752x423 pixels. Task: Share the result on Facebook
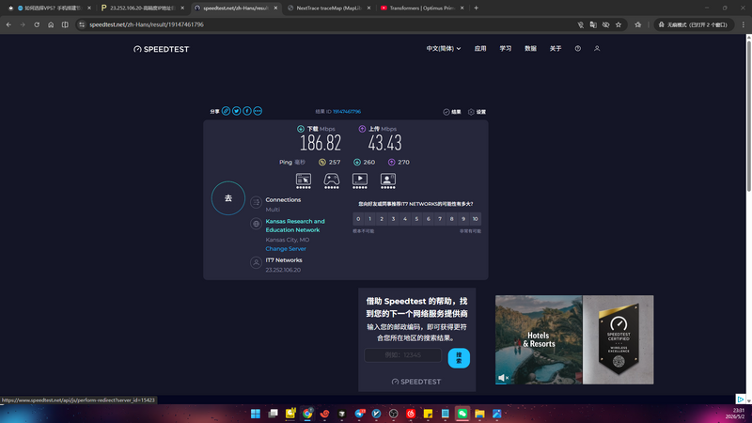click(247, 111)
